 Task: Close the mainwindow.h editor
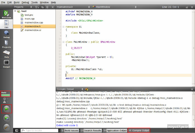192,7
